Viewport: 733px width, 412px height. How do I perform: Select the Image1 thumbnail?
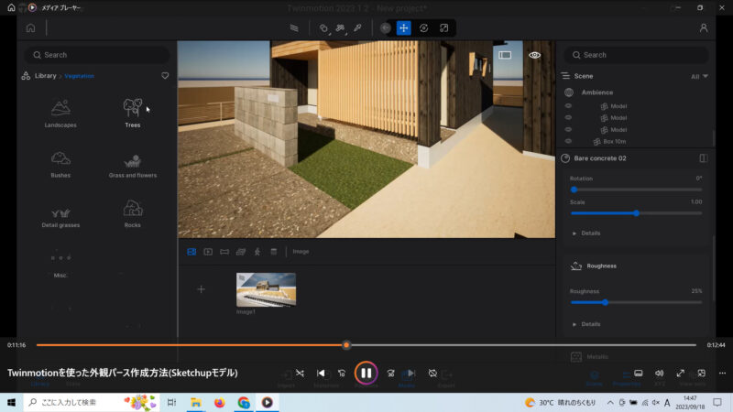(266, 290)
